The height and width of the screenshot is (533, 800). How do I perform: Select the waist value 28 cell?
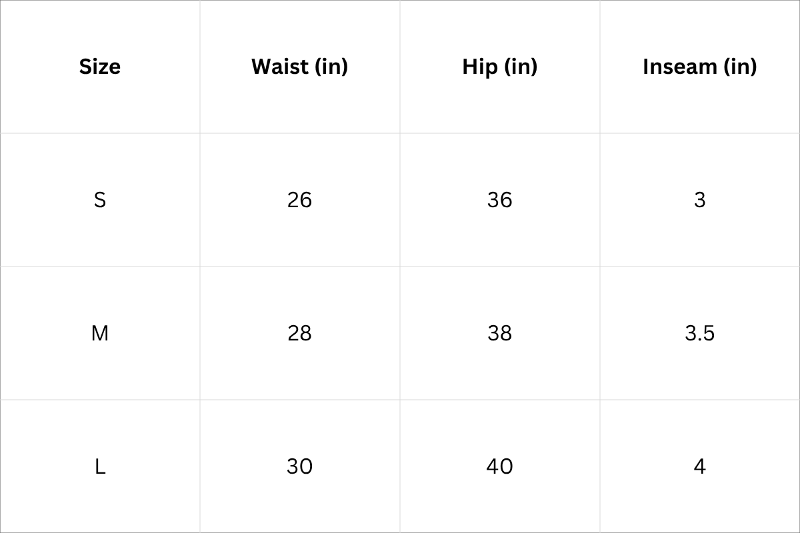pyautogui.click(x=299, y=333)
